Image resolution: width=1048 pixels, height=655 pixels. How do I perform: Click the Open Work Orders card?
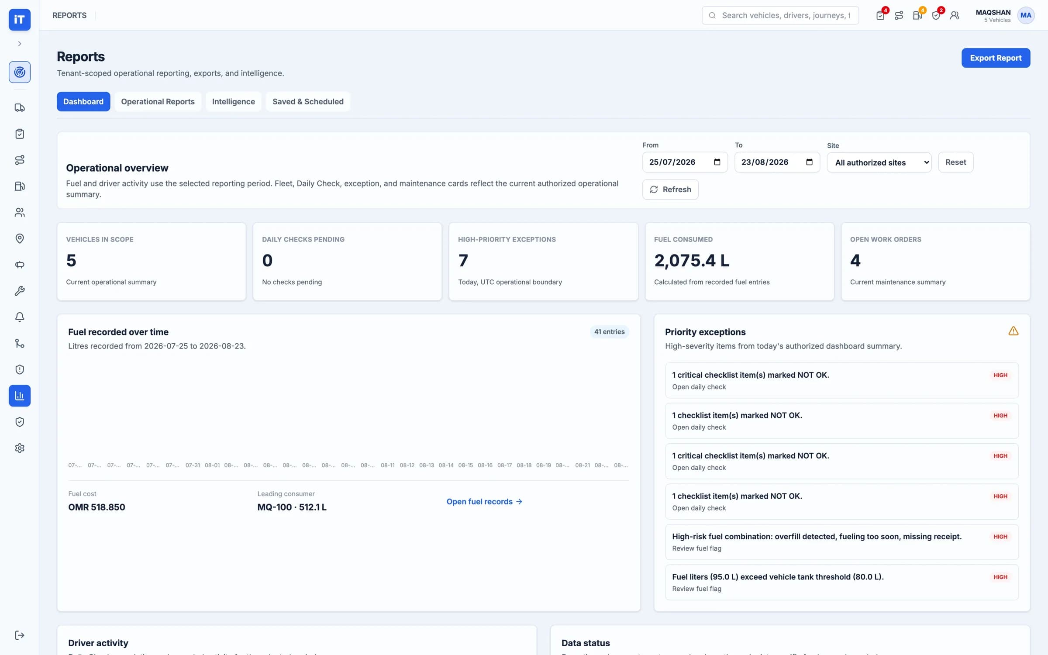tap(935, 262)
